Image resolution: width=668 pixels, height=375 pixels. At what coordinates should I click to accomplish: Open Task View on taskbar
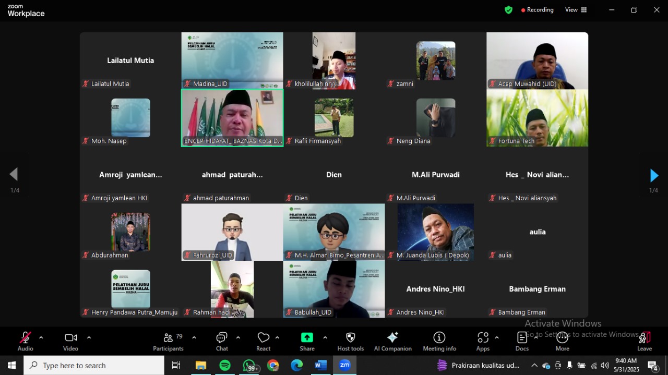click(x=176, y=365)
